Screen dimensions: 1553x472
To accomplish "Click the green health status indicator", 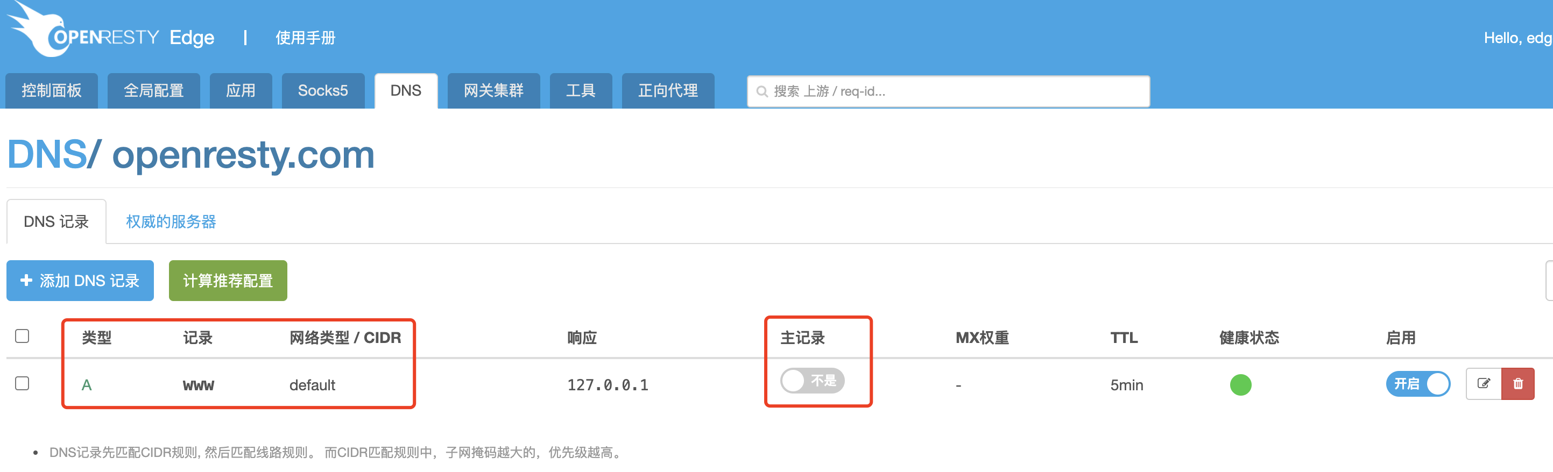I will pos(1241,385).
